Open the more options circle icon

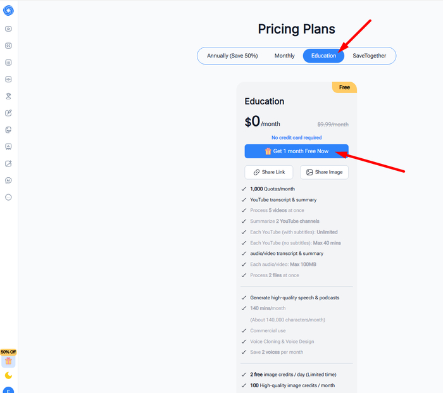[8, 197]
